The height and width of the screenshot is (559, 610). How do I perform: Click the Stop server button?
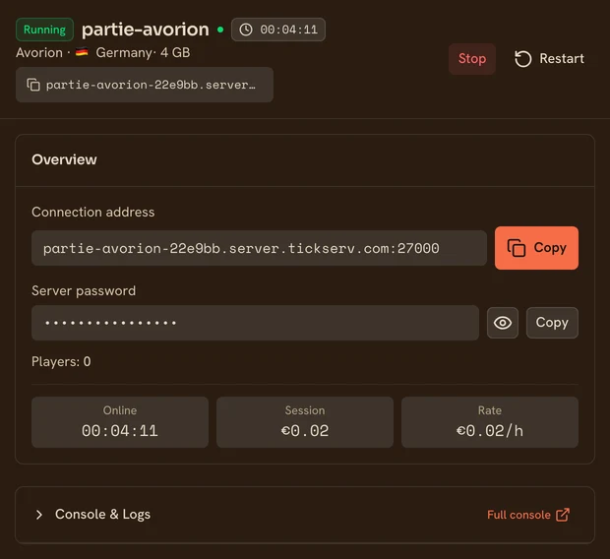click(472, 59)
